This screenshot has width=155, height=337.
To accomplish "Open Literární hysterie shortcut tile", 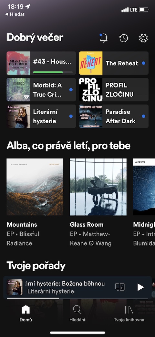I will tap(41, 116).
